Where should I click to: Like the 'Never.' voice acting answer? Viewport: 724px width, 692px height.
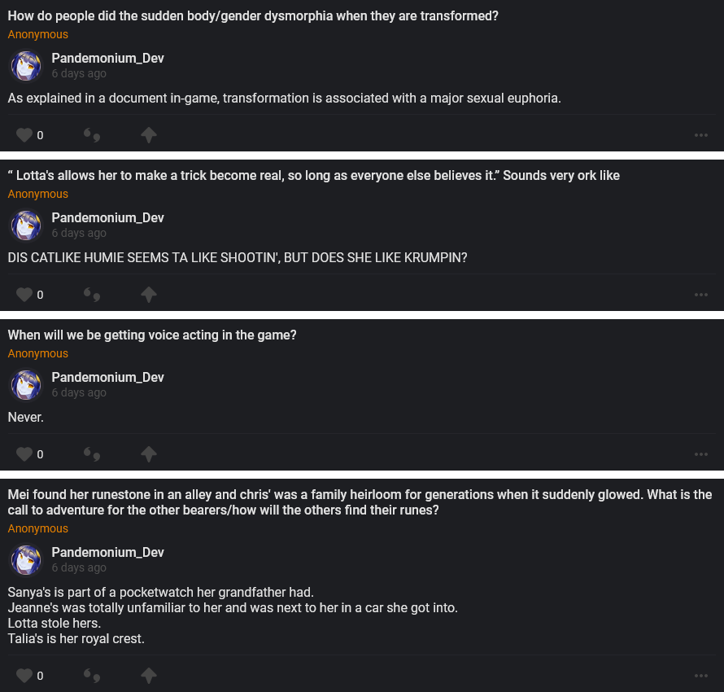point(24,454)
